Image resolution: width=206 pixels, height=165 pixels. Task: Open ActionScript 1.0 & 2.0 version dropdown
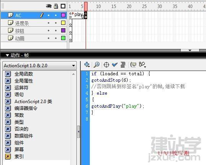point(39,65)
